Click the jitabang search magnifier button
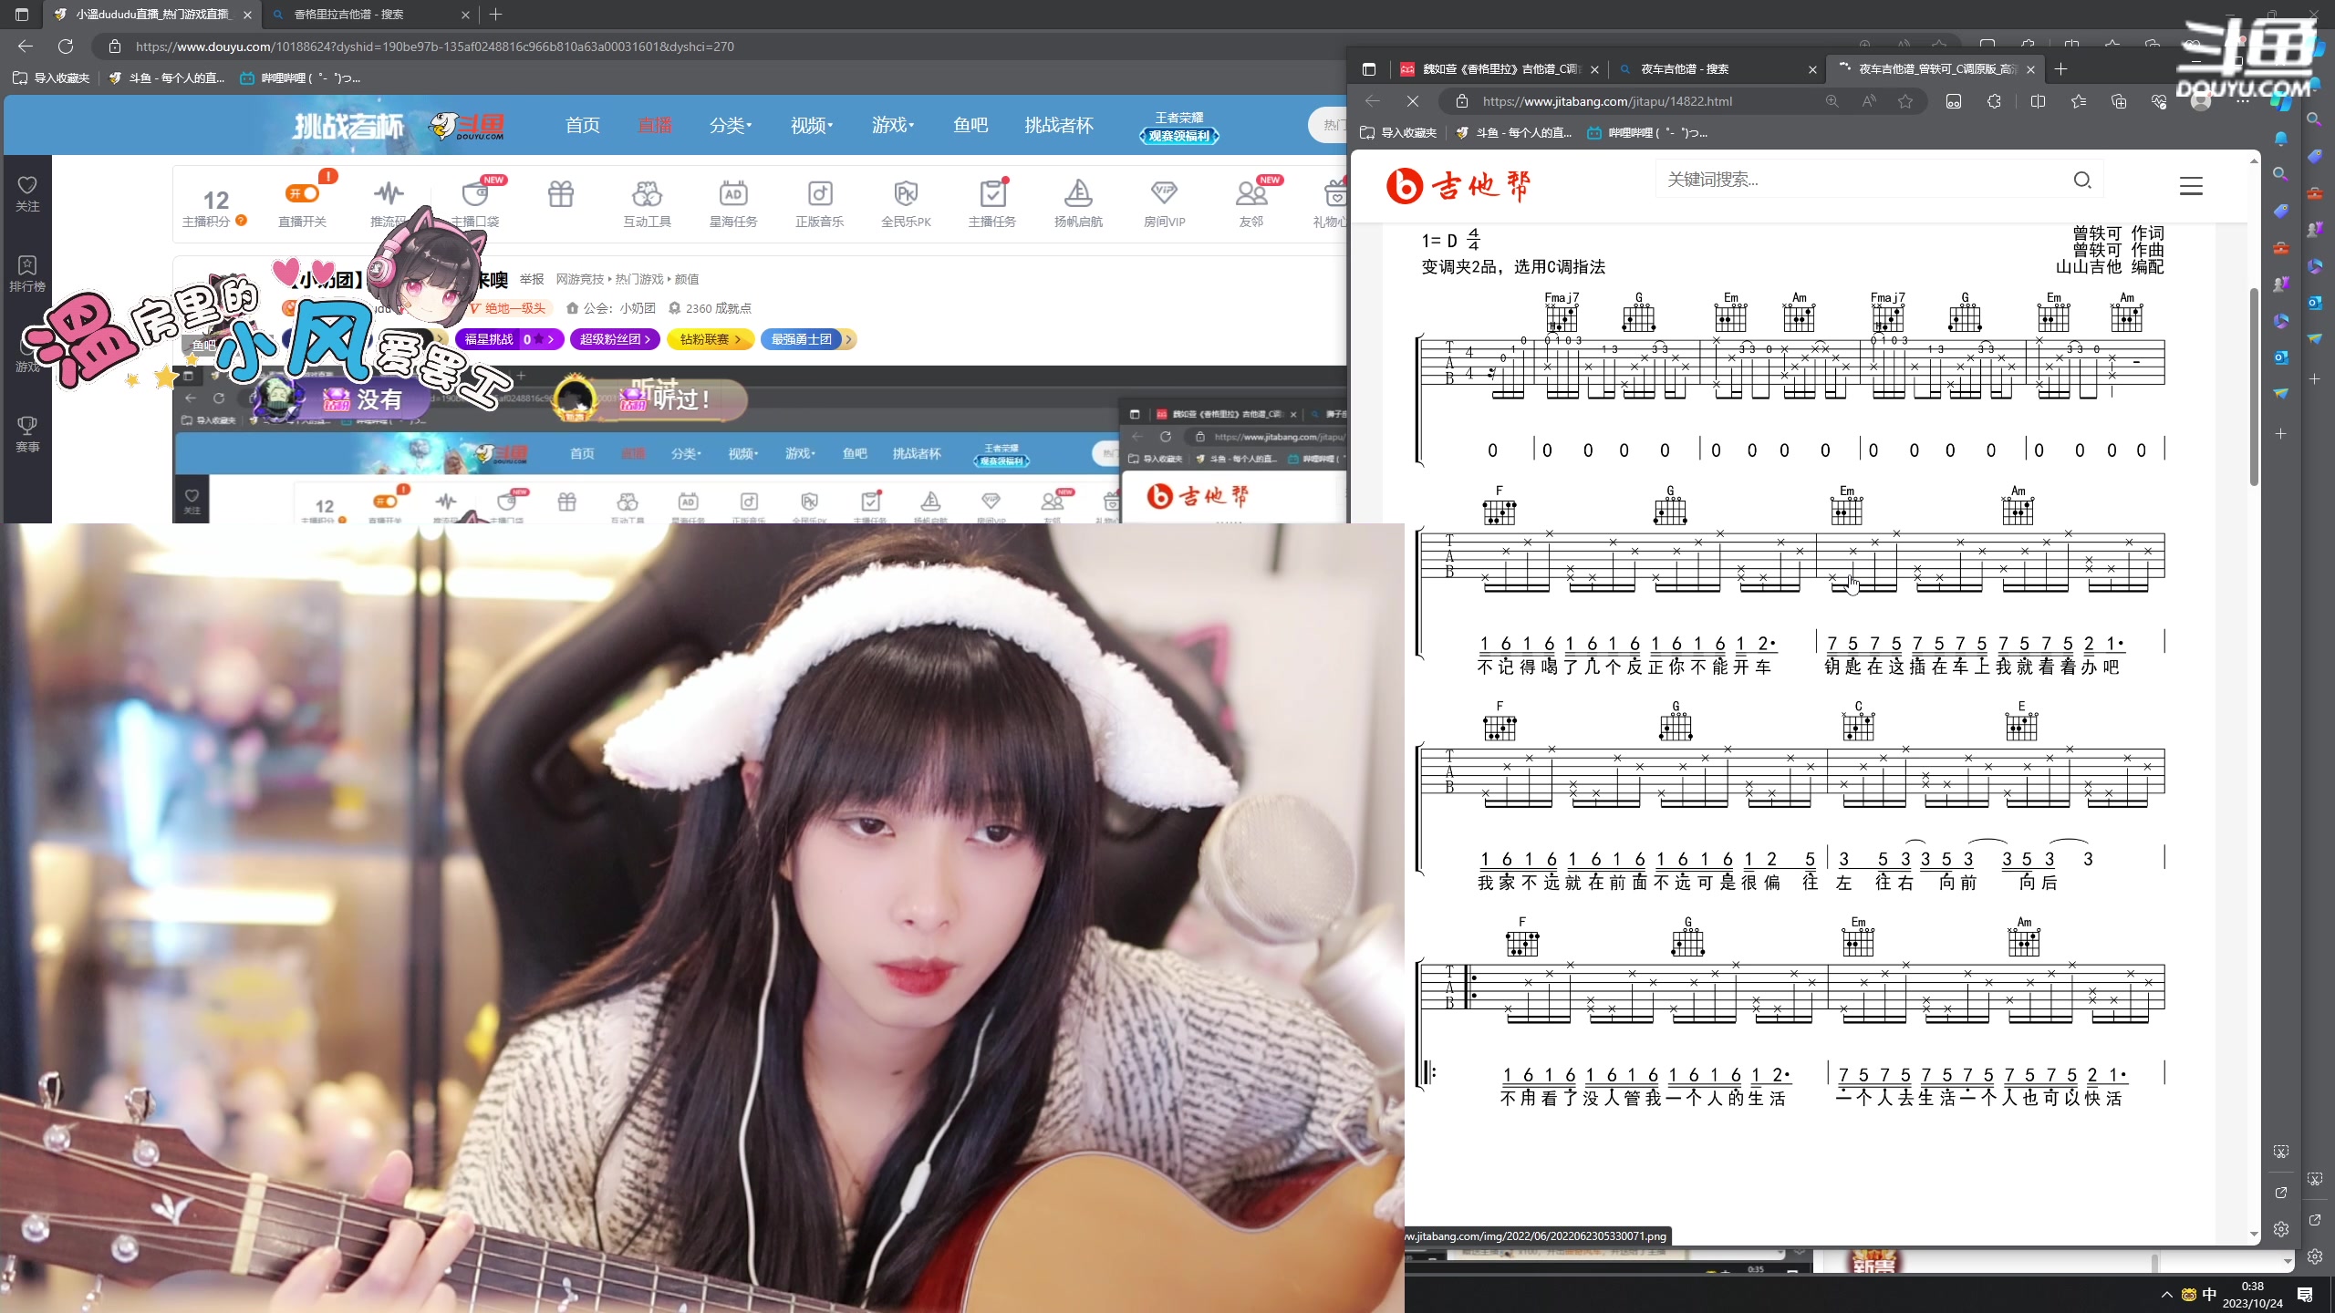2335x1313 pixels. [2082, 180]
